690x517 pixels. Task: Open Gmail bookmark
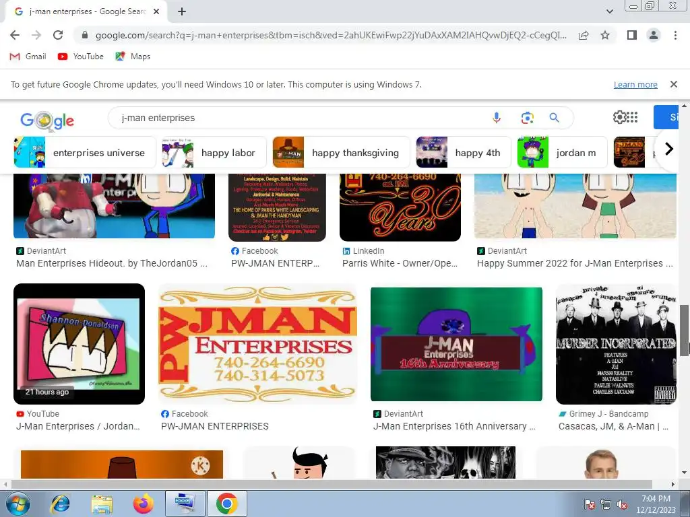tap(28, 57)
